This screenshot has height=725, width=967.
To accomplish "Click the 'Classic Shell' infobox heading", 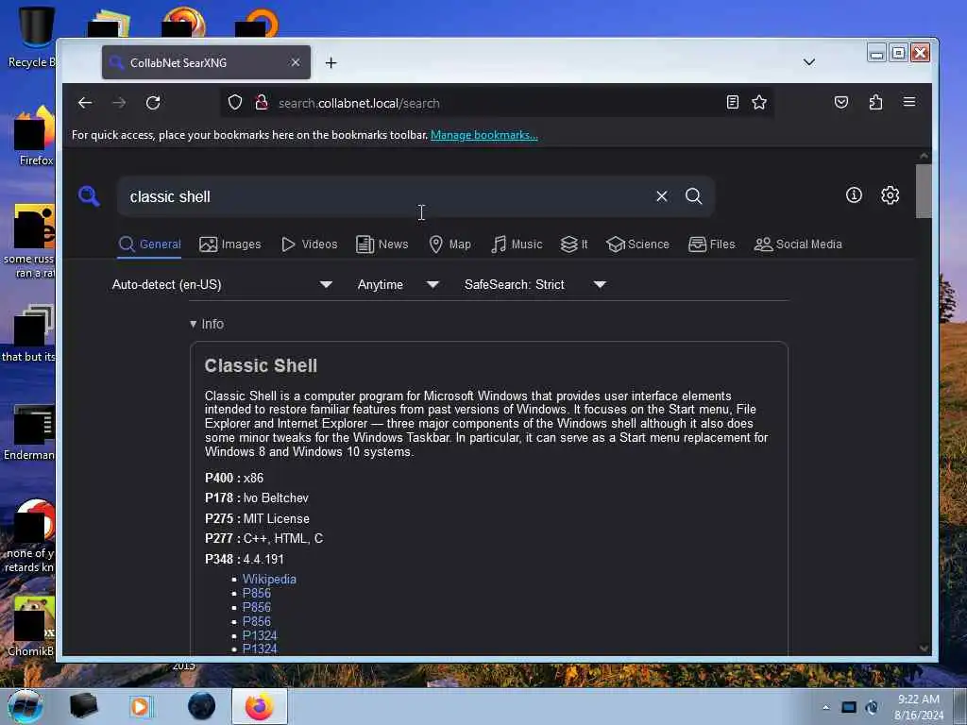I will pyautogui.click(x=261, y=365).
